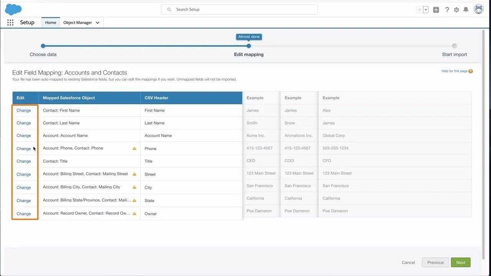
Task: Click the favorites star icon
Action: (x=419, y=10)
